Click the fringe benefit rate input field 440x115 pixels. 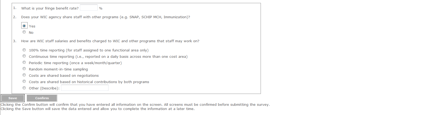tap(89, 8)
